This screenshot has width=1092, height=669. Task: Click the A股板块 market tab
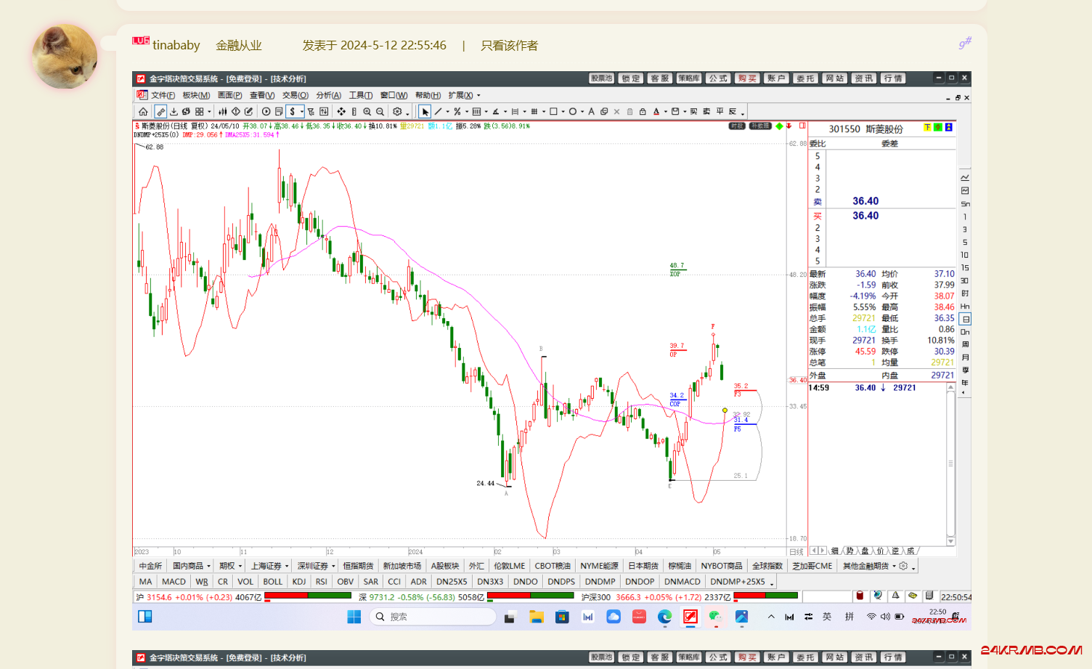(x=445, y=566)
